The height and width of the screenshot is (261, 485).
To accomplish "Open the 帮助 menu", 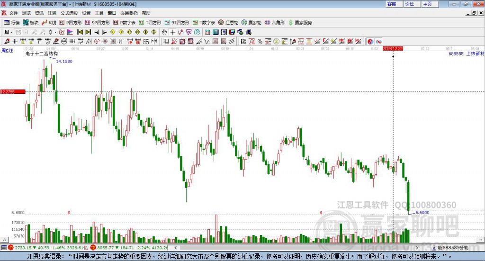I will (x=146, y=13).
